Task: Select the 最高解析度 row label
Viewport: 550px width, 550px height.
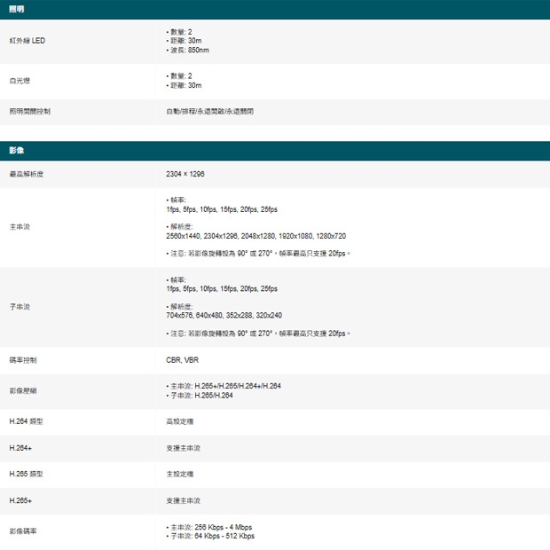Action: pyautogui.click(x=26, y=174)
